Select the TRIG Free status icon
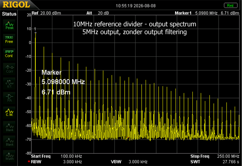The width and height of the screenshot is (242, 166). (x=9, y=40)
